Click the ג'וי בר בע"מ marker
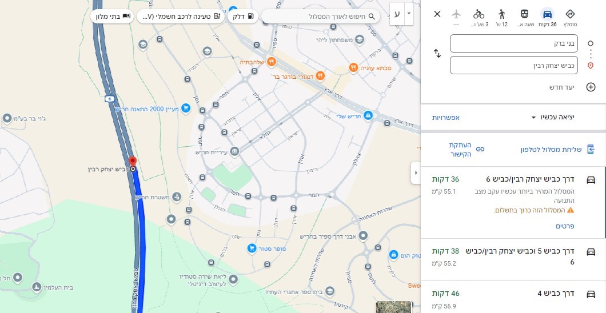The image size is (606, 313). [7, 118]
